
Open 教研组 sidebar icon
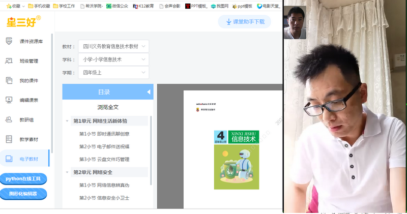9,120
